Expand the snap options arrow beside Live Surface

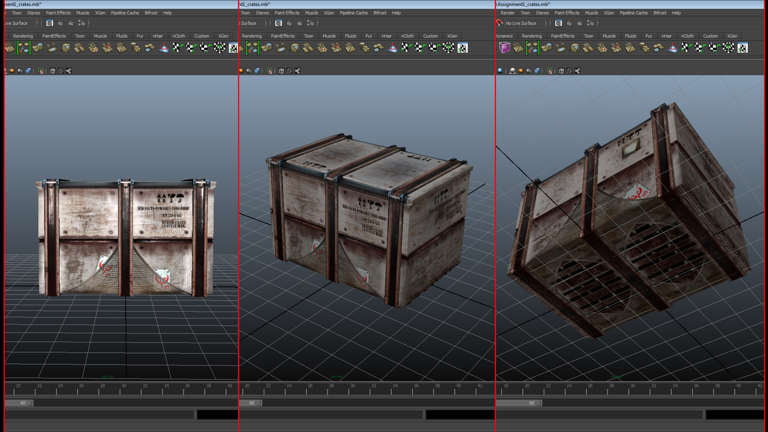(39, 23)
